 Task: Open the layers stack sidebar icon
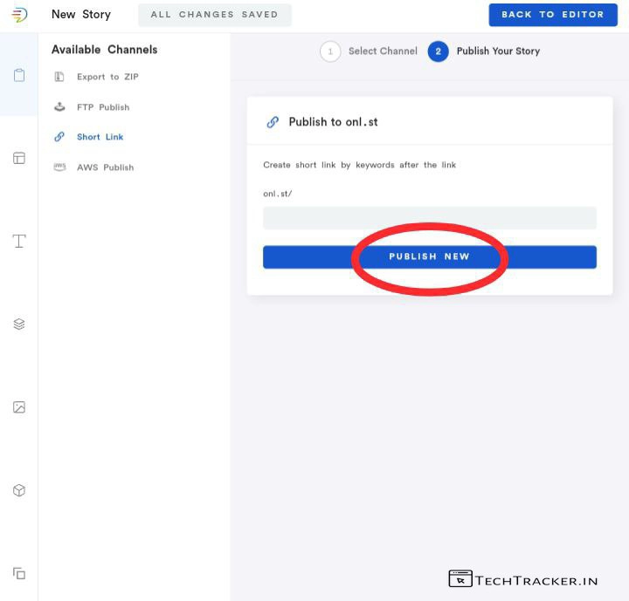coord(19,324)
